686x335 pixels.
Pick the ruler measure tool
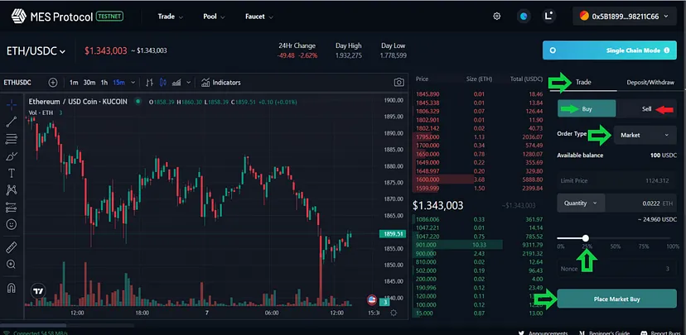12,246
